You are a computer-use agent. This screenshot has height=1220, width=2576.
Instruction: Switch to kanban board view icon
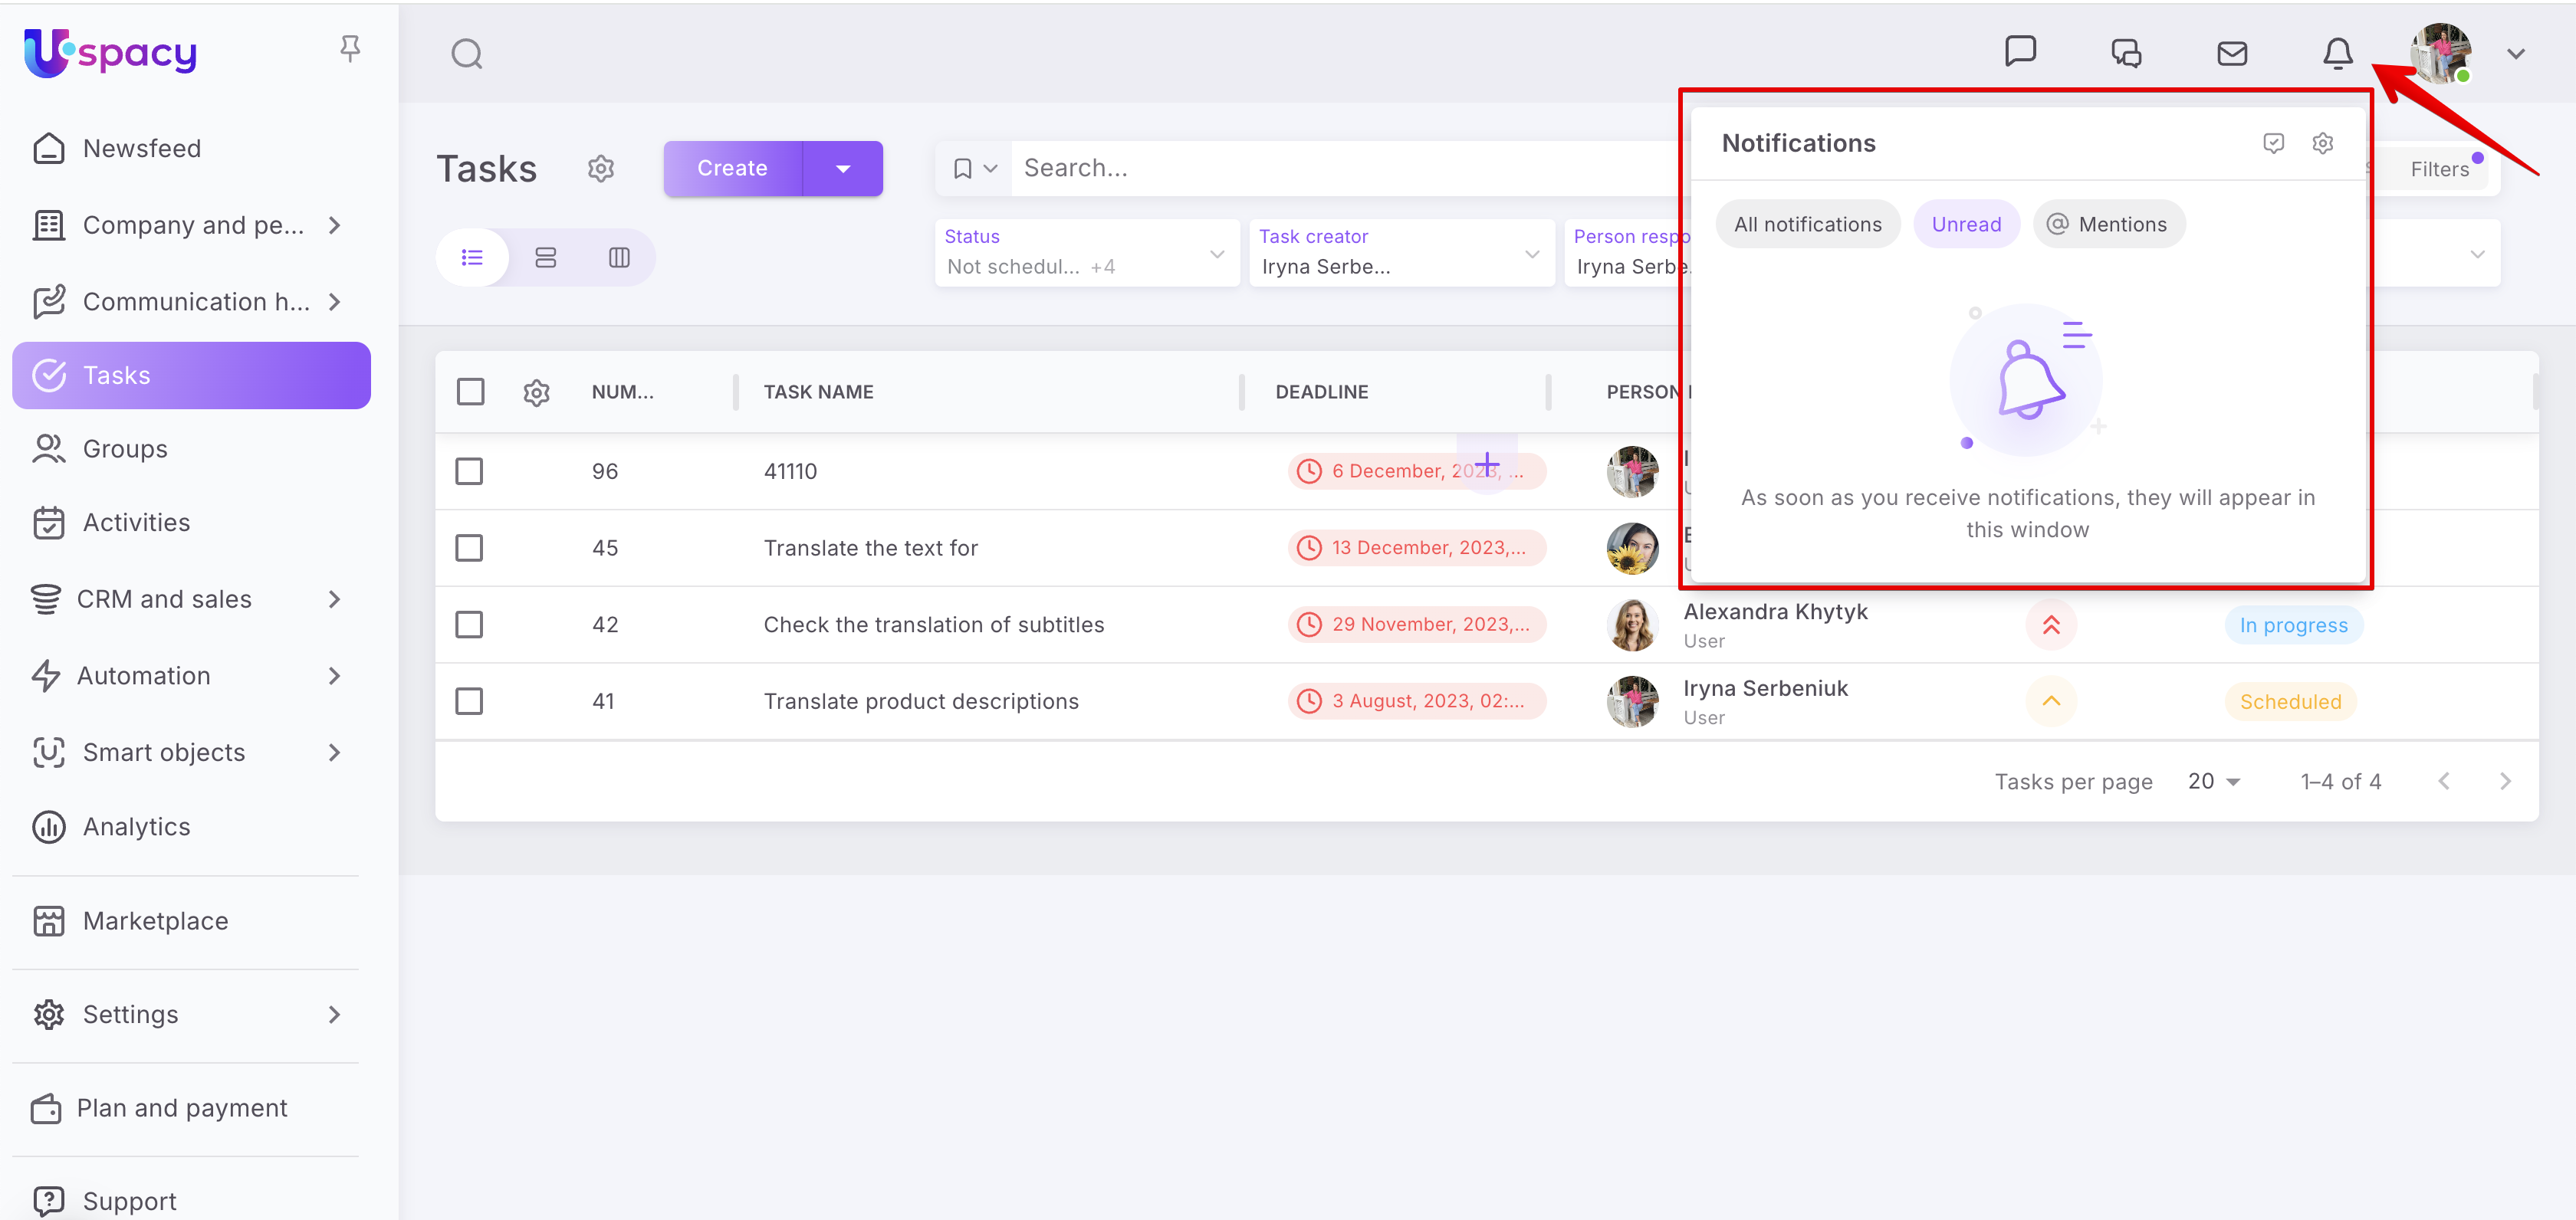pyautogui.click(x=619, y=257)
